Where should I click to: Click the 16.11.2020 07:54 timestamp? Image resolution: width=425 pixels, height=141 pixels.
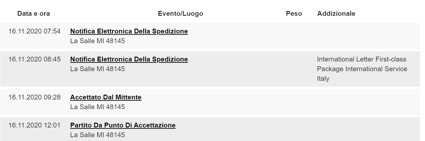click(x=35, y=32)
